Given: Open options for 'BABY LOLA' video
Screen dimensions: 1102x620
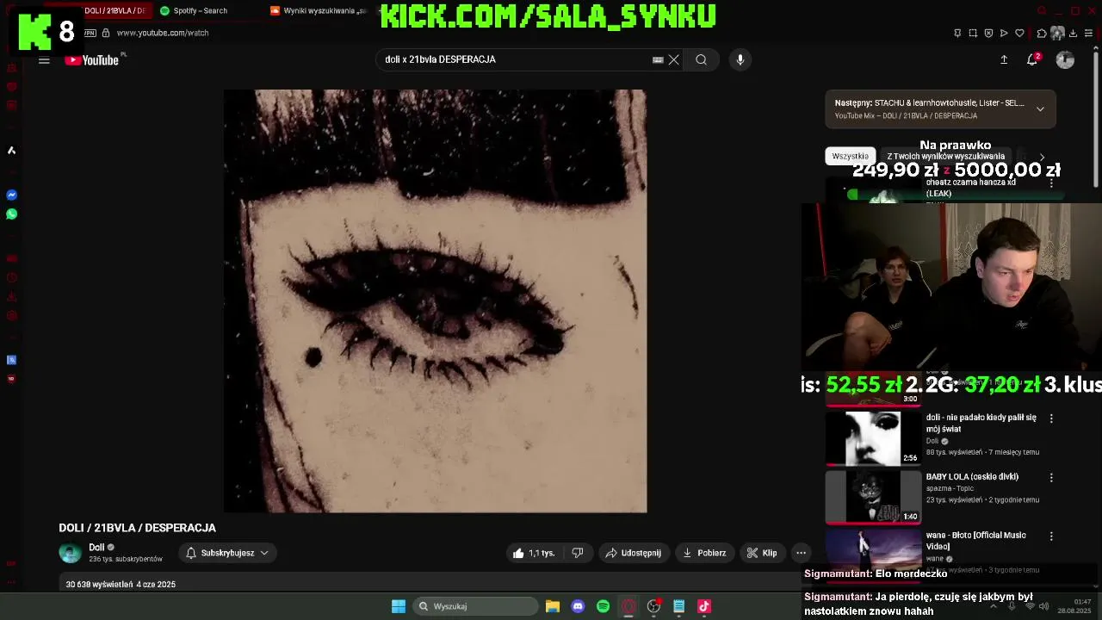Looking at the screenshot, I should (1051, 478).
